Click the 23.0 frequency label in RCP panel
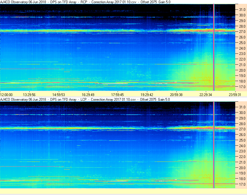This screenshot has height=195, width=247. pos(242,54)
